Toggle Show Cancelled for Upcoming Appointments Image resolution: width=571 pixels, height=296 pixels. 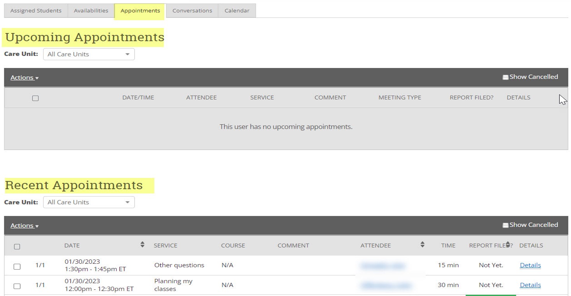(x=505, y=77)
